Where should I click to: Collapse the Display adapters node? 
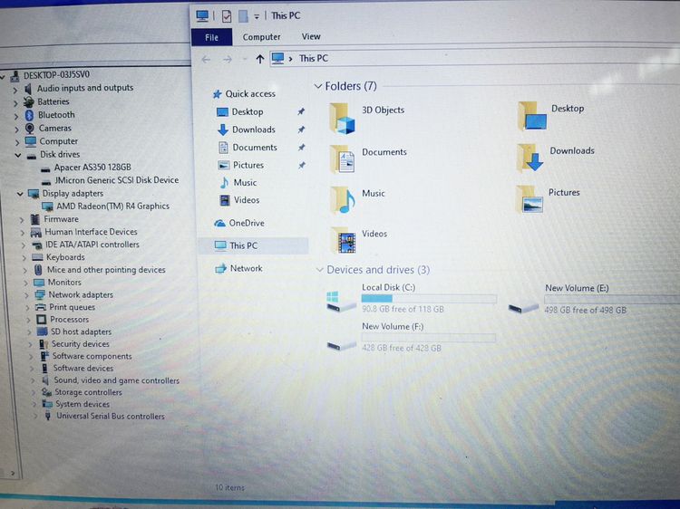click(x=20, y=194)
